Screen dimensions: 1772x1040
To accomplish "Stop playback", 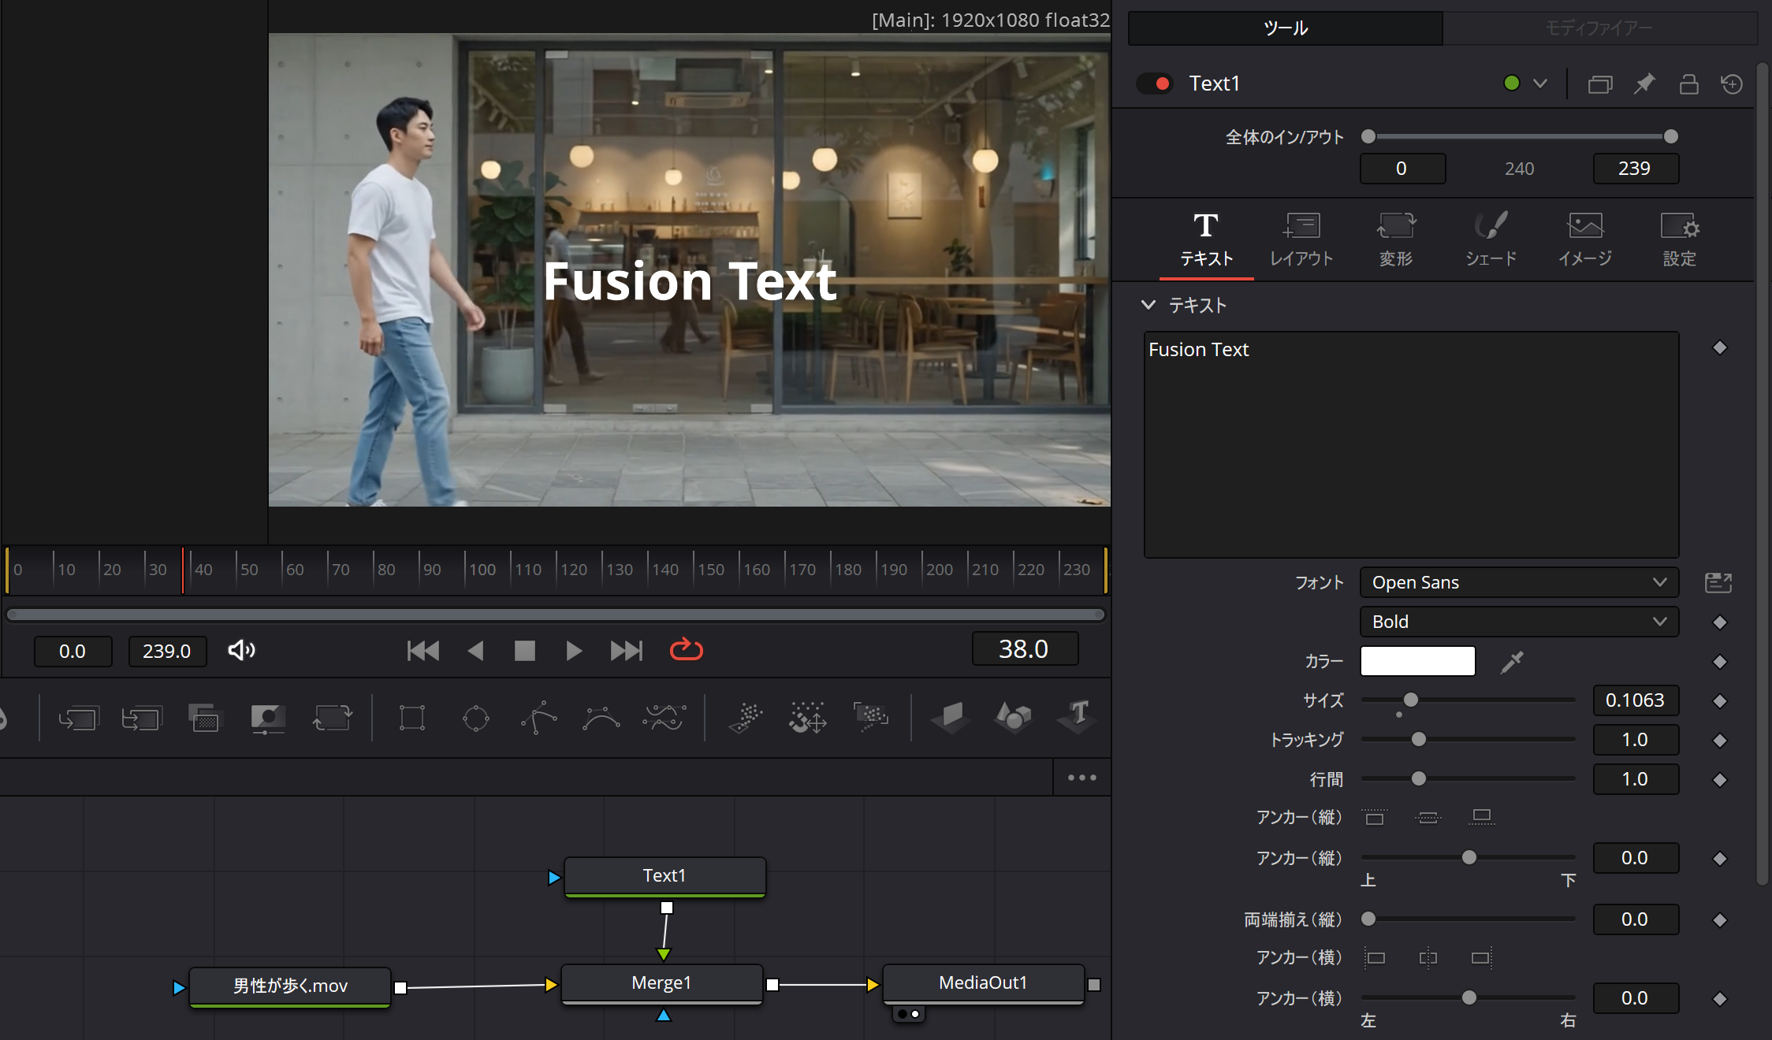I will point(524,650).
